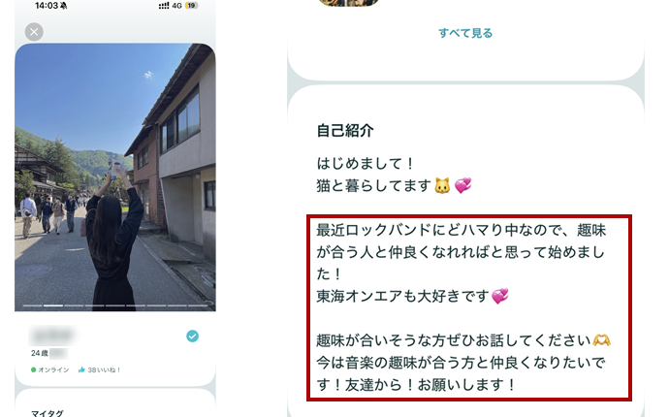Click the cat emoji in self-introduction

tap(442, 186)
